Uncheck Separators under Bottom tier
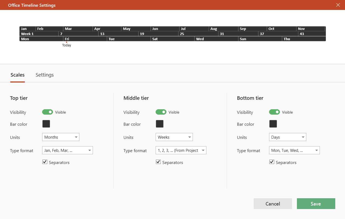This screenshot has height=219, width=345. click(272, 162)
